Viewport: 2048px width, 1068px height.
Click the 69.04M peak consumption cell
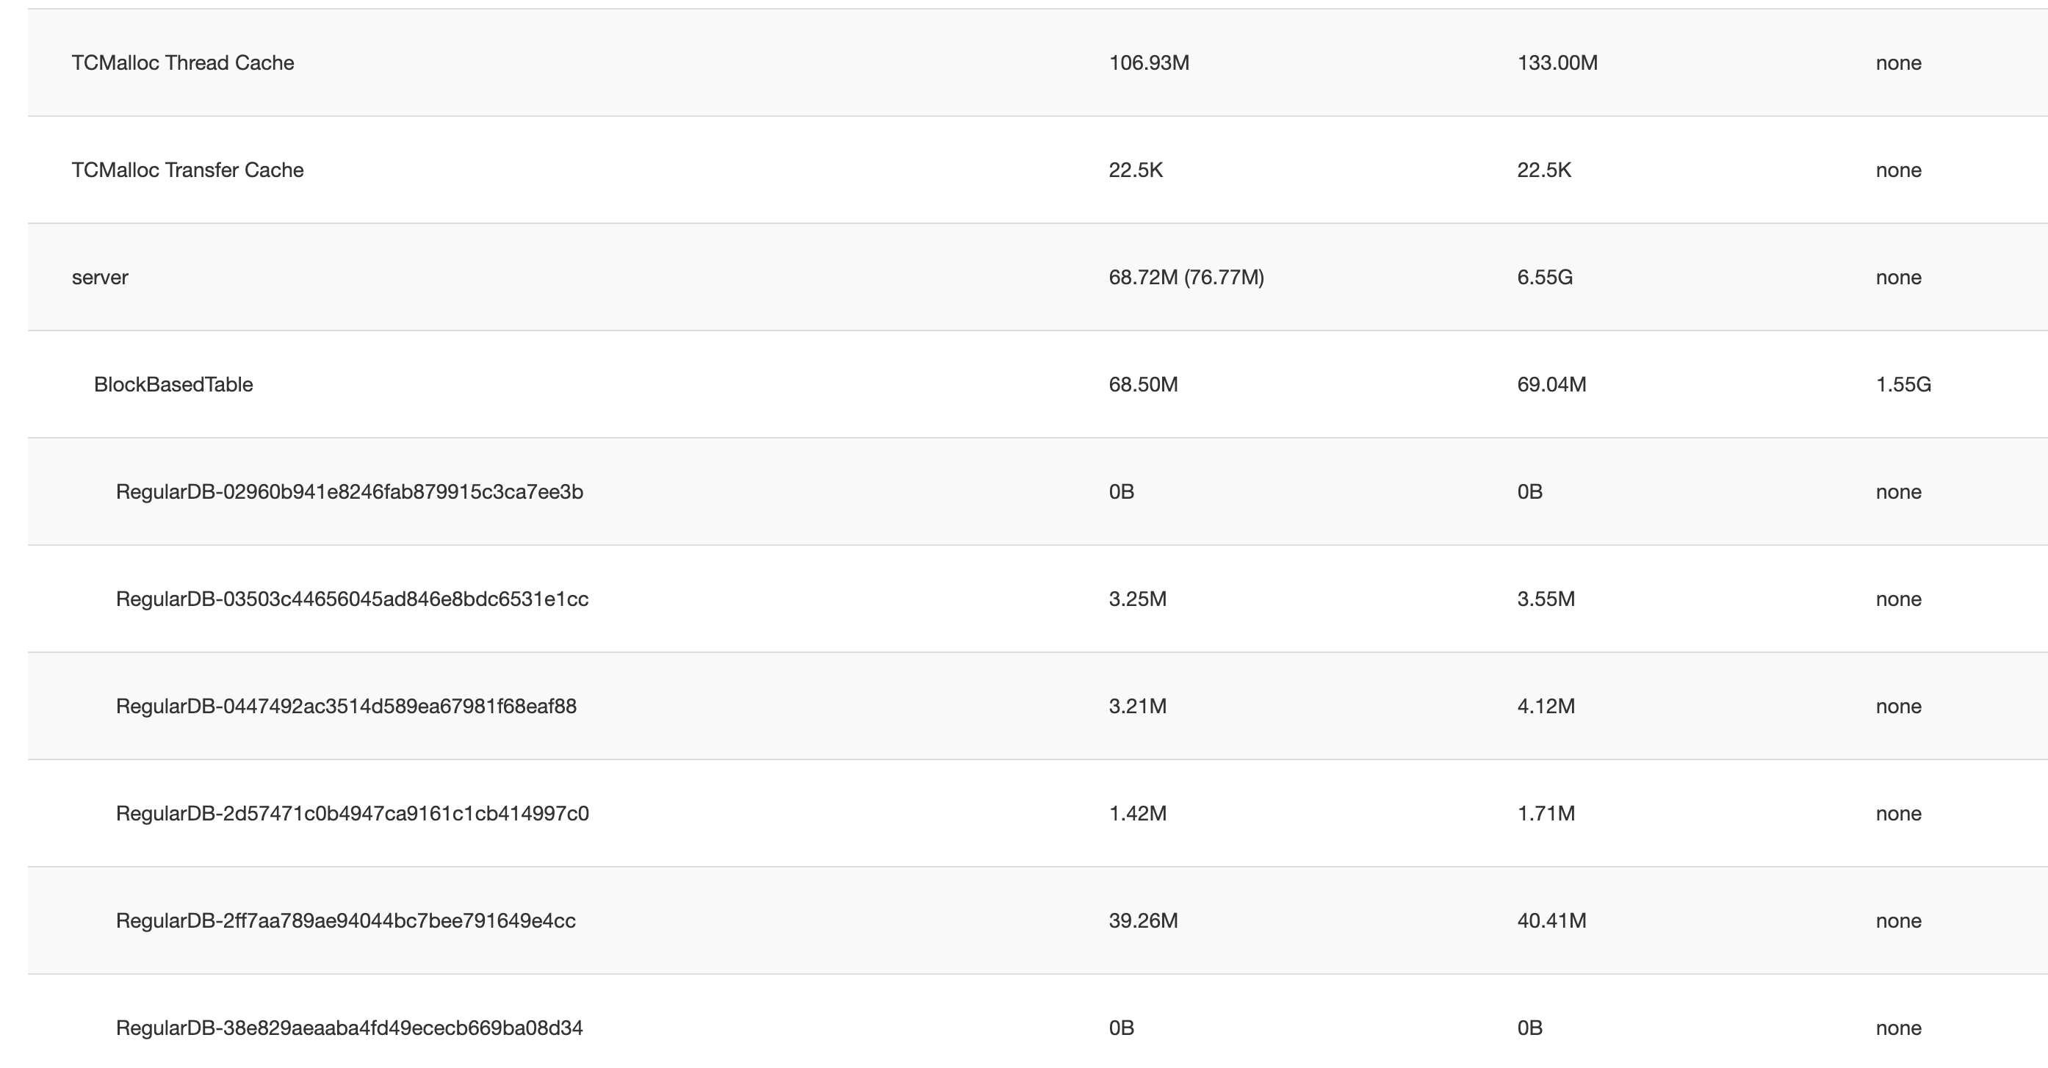click(x=1551, y=385)
